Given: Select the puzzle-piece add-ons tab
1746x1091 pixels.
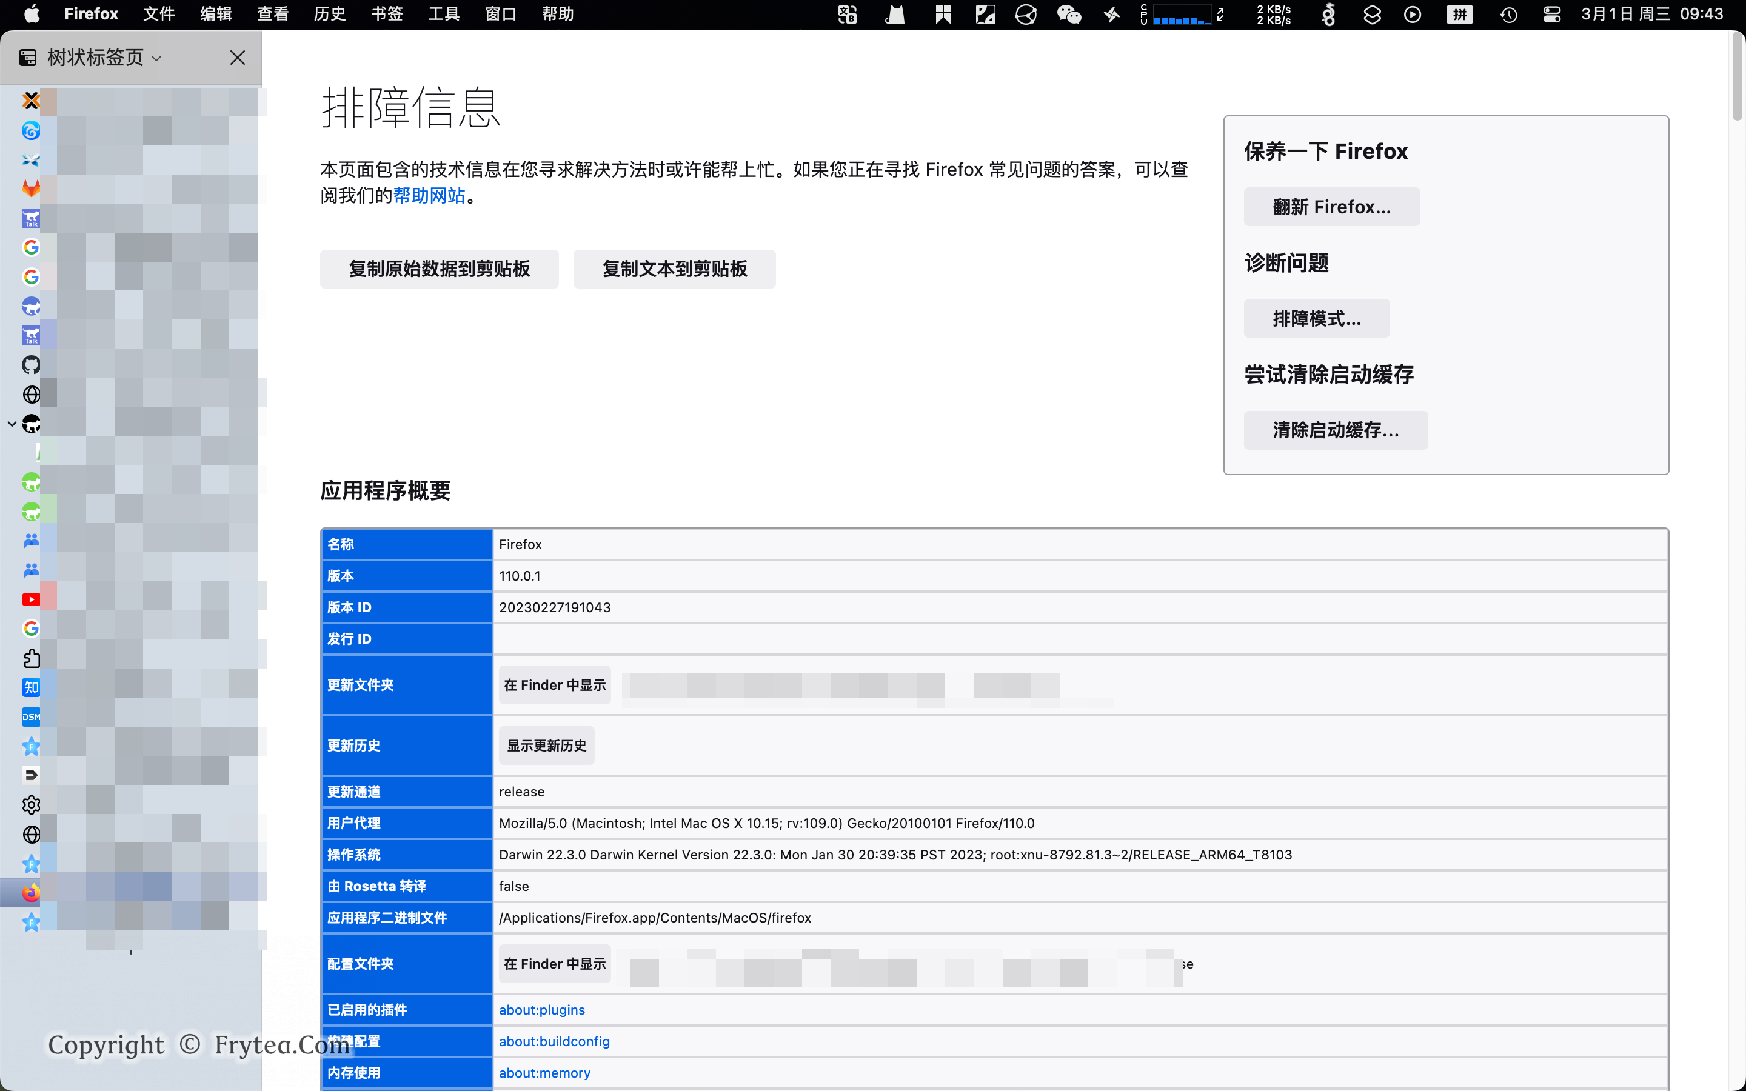Looking at the screenshot, I should point(31,658).
